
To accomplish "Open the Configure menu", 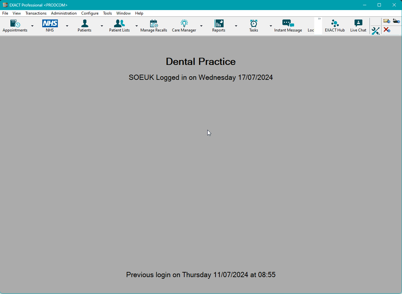I will coord(90,13).
